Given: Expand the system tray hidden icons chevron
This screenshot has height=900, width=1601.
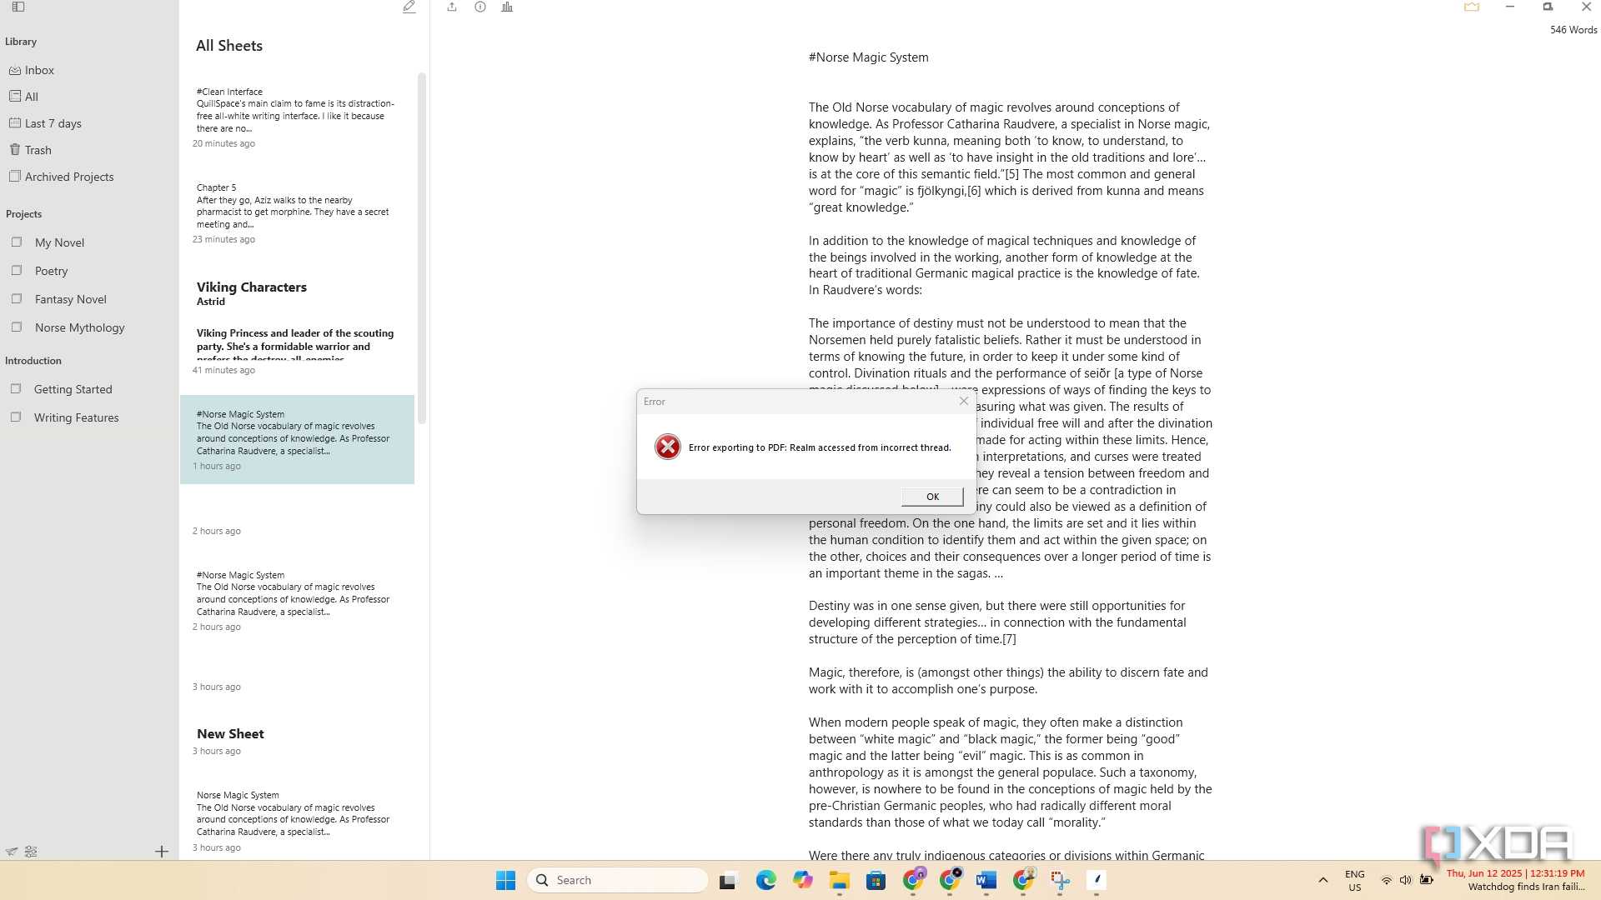Looking at the screenshot, I should (1322, 880).
